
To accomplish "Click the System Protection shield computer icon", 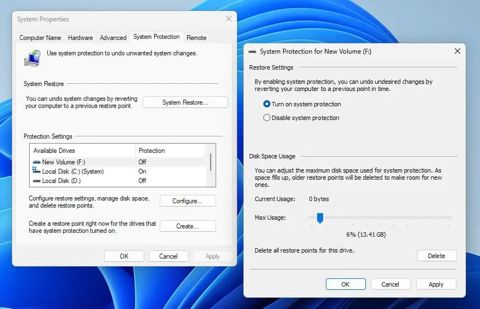I will coord(32,58).
